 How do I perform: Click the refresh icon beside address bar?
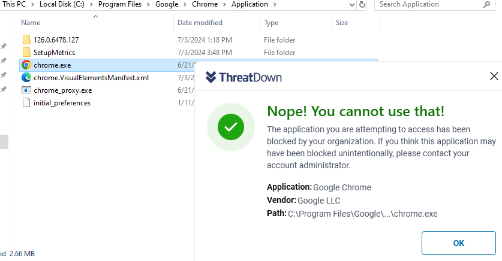362,4
